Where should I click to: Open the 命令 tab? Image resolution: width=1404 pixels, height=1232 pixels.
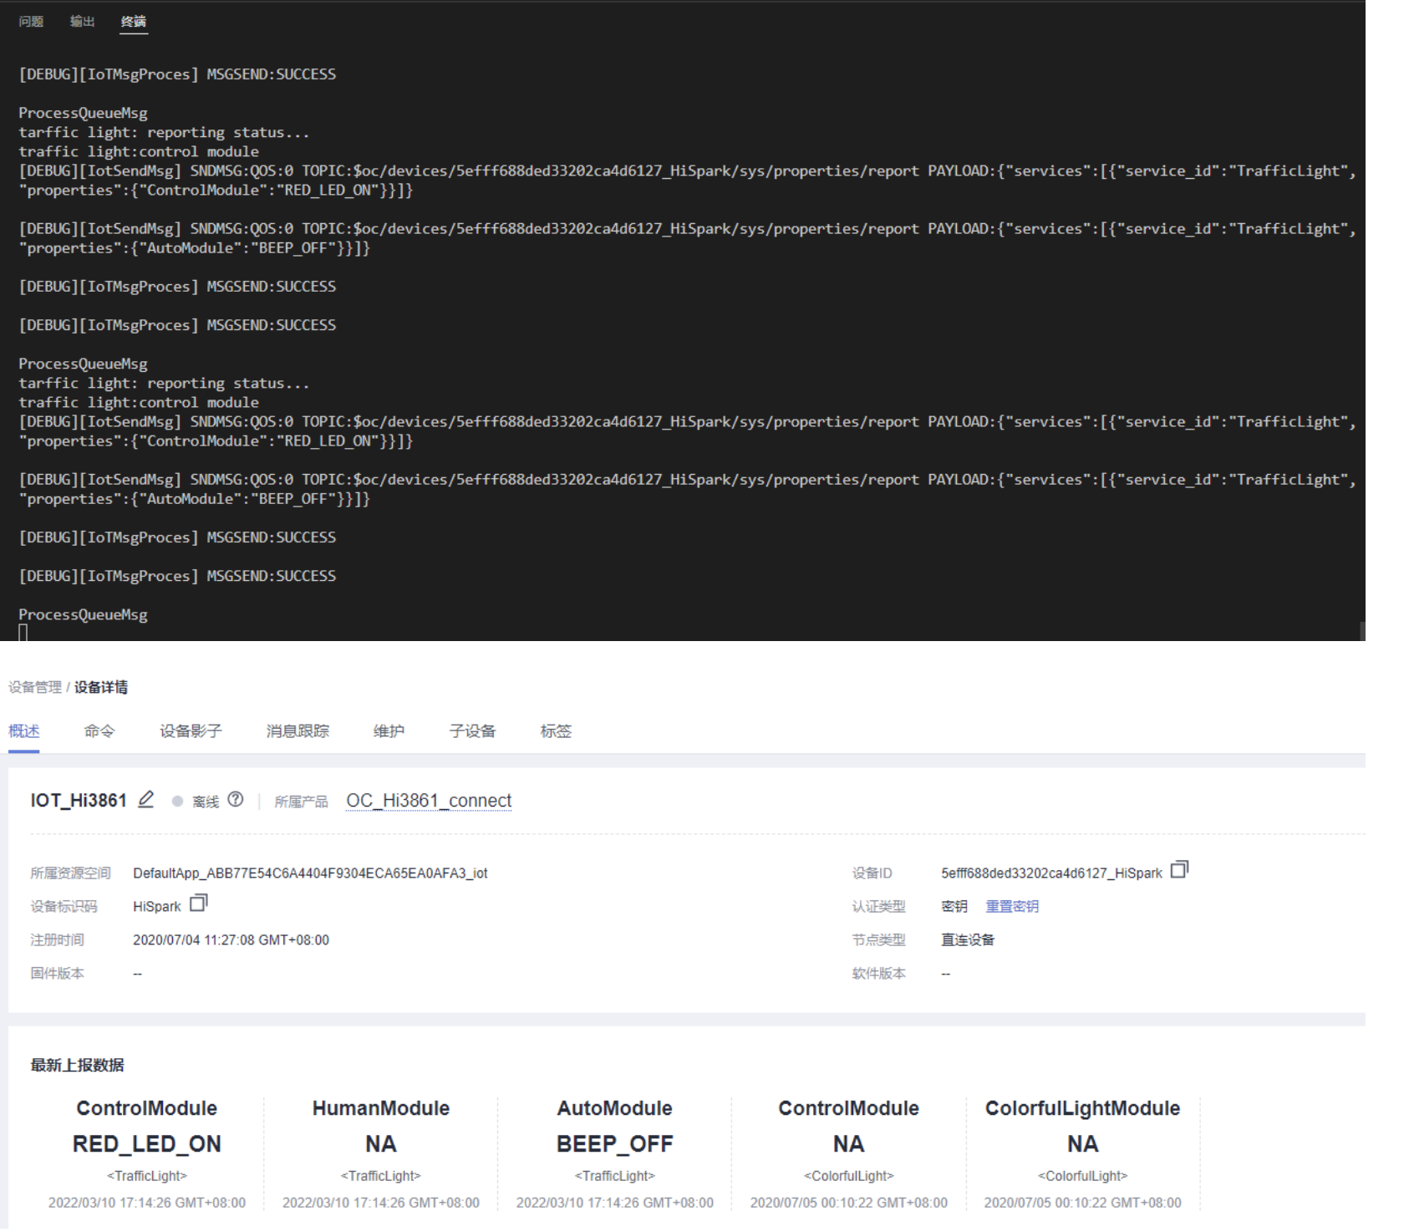click(x=99, y=731)
